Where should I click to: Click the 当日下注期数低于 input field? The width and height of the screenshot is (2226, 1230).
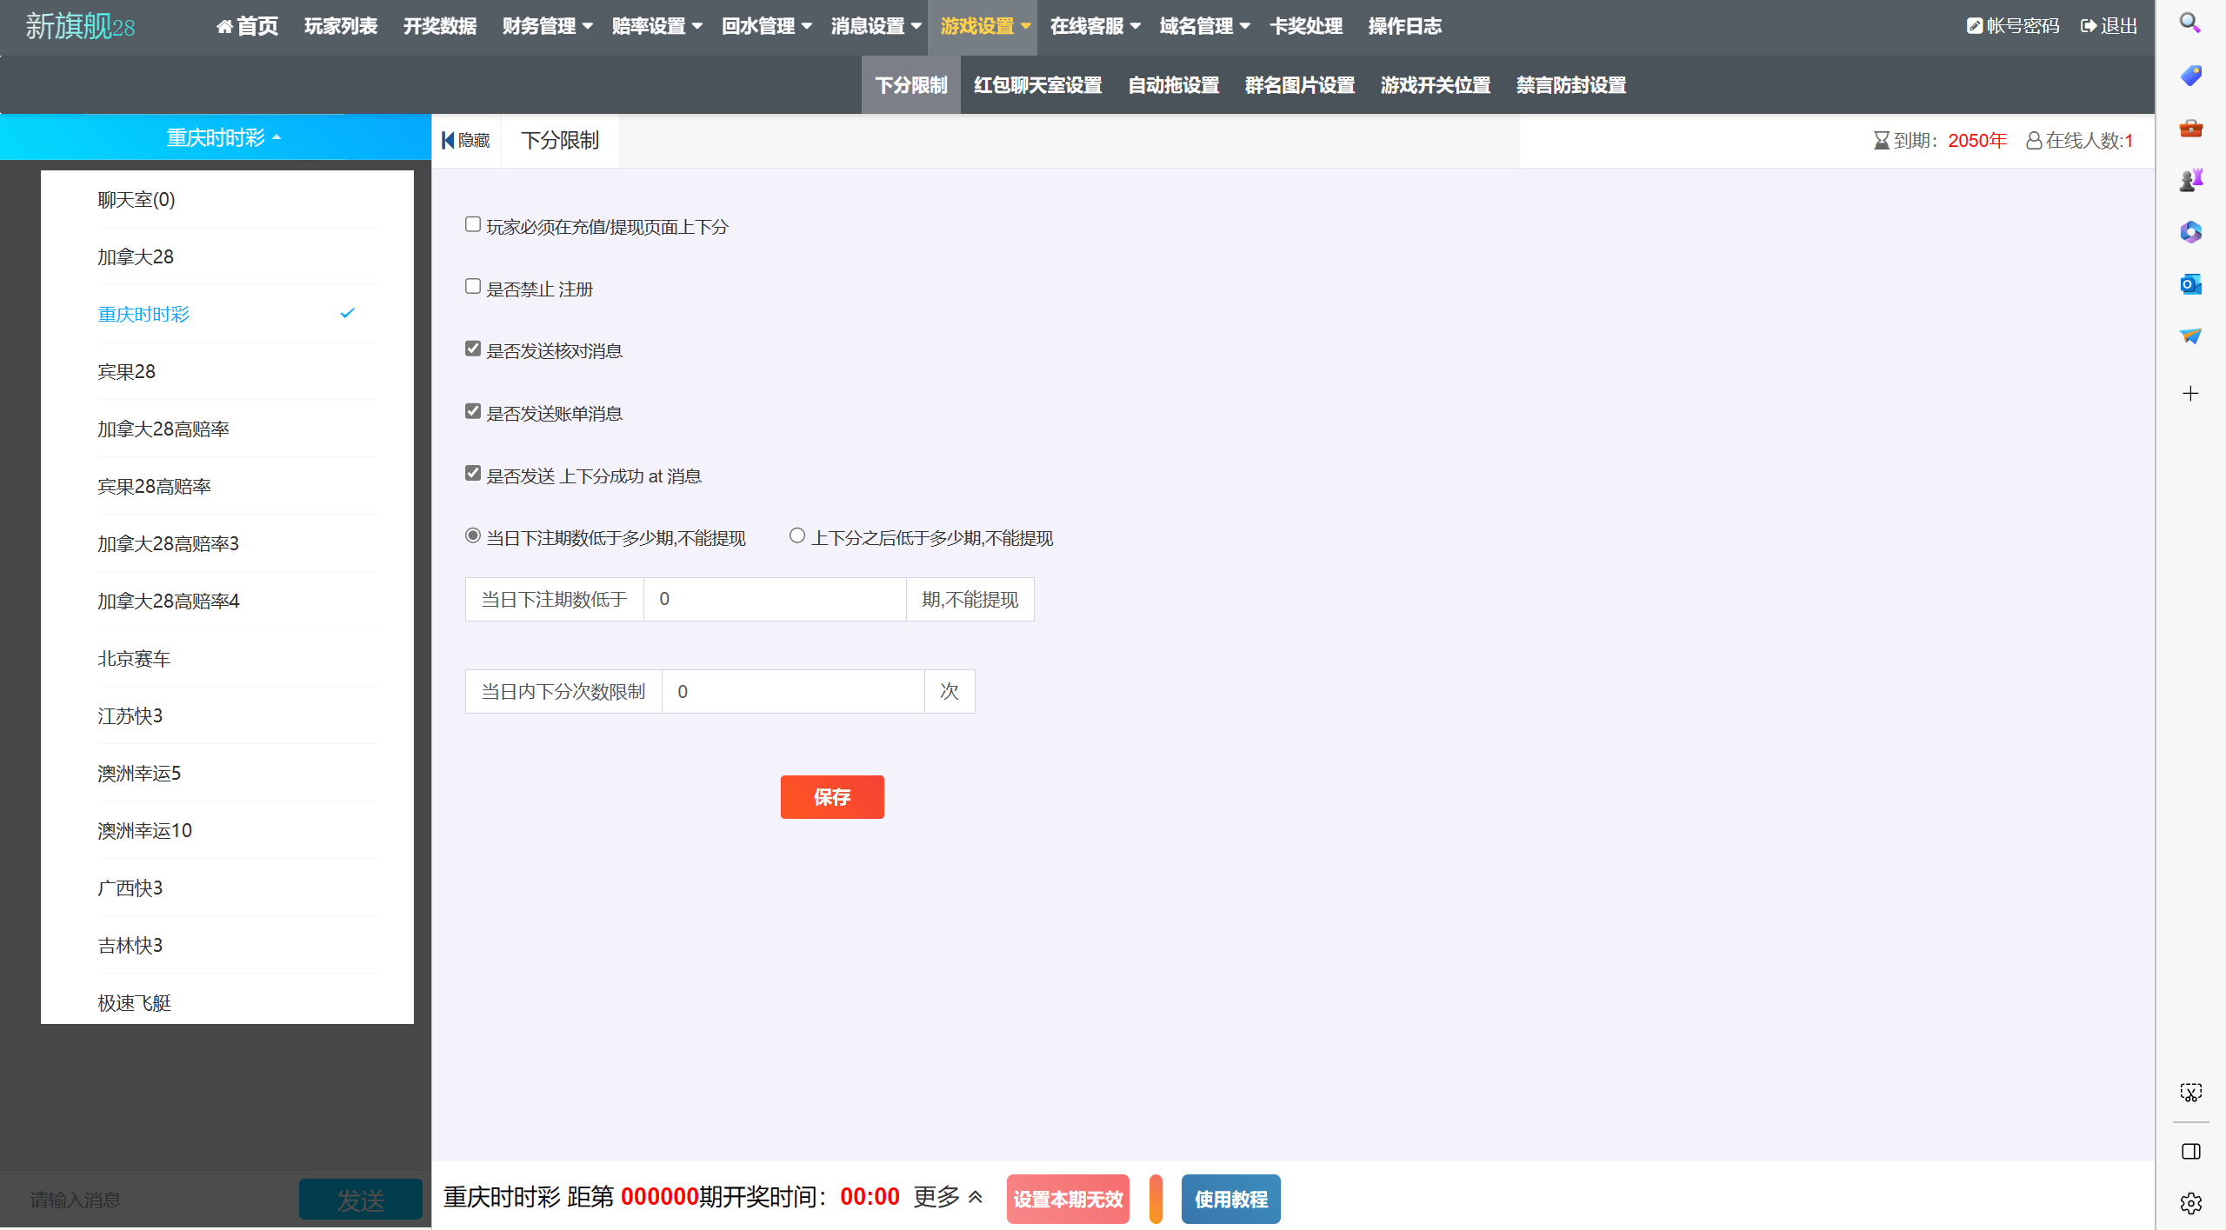(775, 600)
